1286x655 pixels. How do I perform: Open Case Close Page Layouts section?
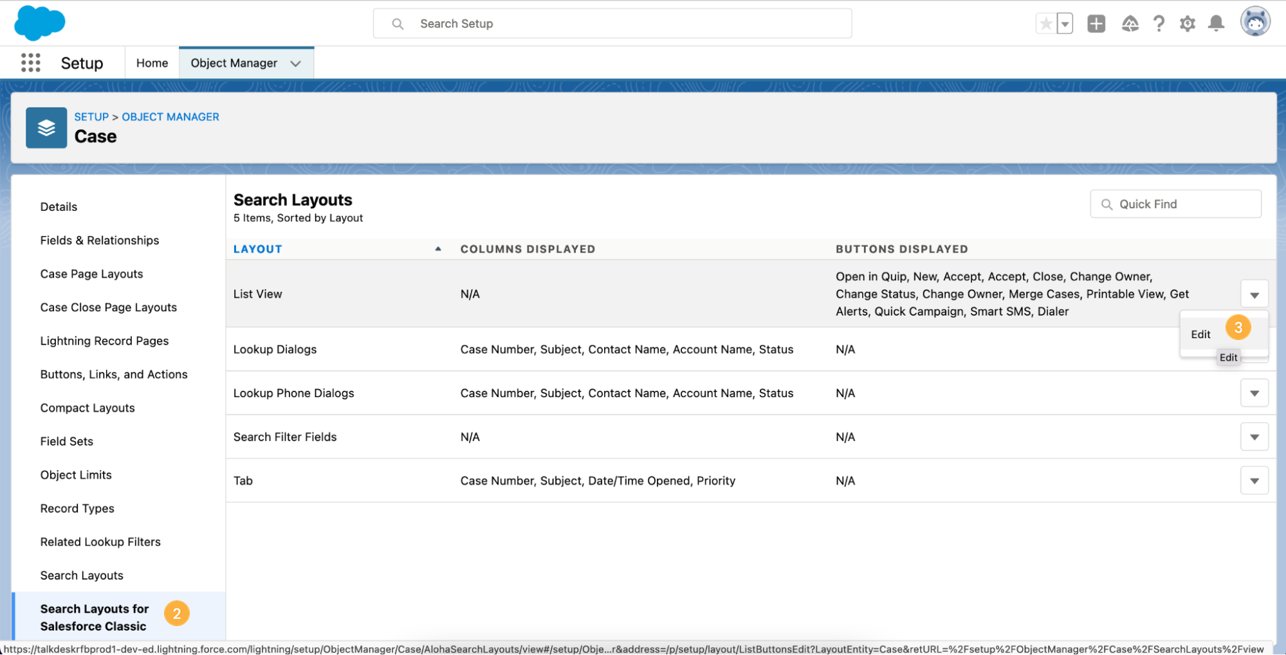(x=109, y=307)
